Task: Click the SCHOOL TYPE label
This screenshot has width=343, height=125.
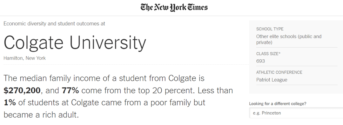Action: click(270, 29)
